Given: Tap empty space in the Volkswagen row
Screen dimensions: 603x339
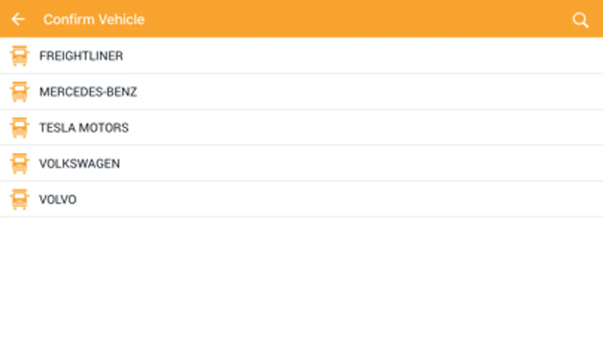Looking at the screenshot, I should pyautogui.click(x=339, y=163).
